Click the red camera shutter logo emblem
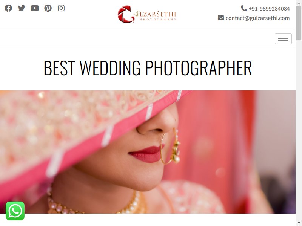The image size is (302, 226). coord(126,14)
